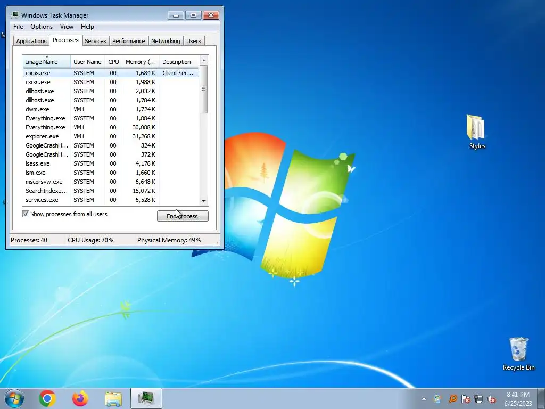This screenshot has width=545, height=409.
Task: Click the process list scroll down arrow
Action: 204,201
